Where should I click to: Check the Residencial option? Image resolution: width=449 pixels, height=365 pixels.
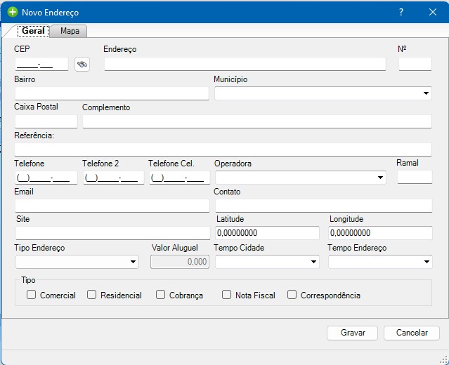(91, 296)
